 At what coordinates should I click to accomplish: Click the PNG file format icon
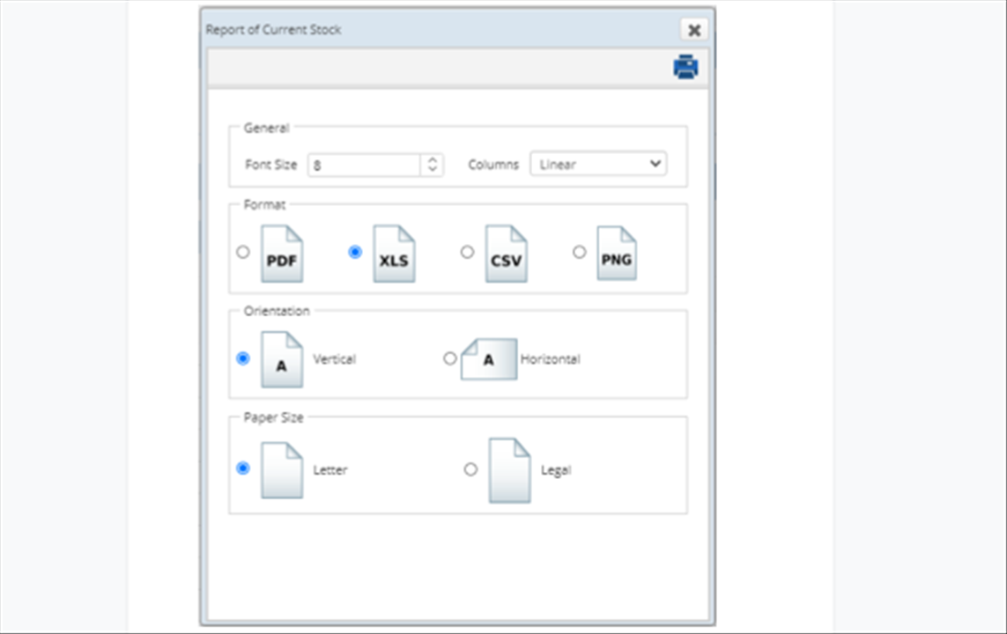coord(617,253)
